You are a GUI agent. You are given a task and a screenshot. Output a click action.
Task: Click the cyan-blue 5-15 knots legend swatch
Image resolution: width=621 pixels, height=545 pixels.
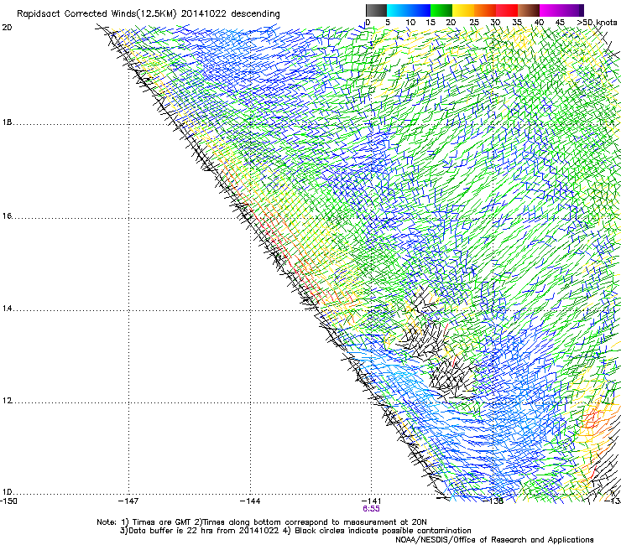pyautogui.click(x=409, y=10)
